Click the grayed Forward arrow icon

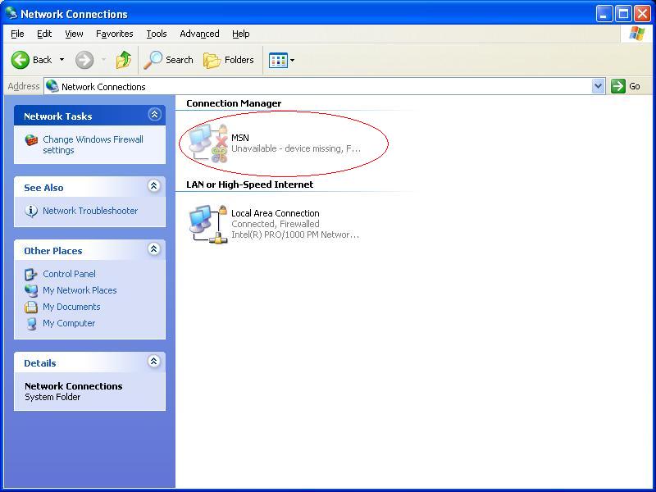point(84,60)
